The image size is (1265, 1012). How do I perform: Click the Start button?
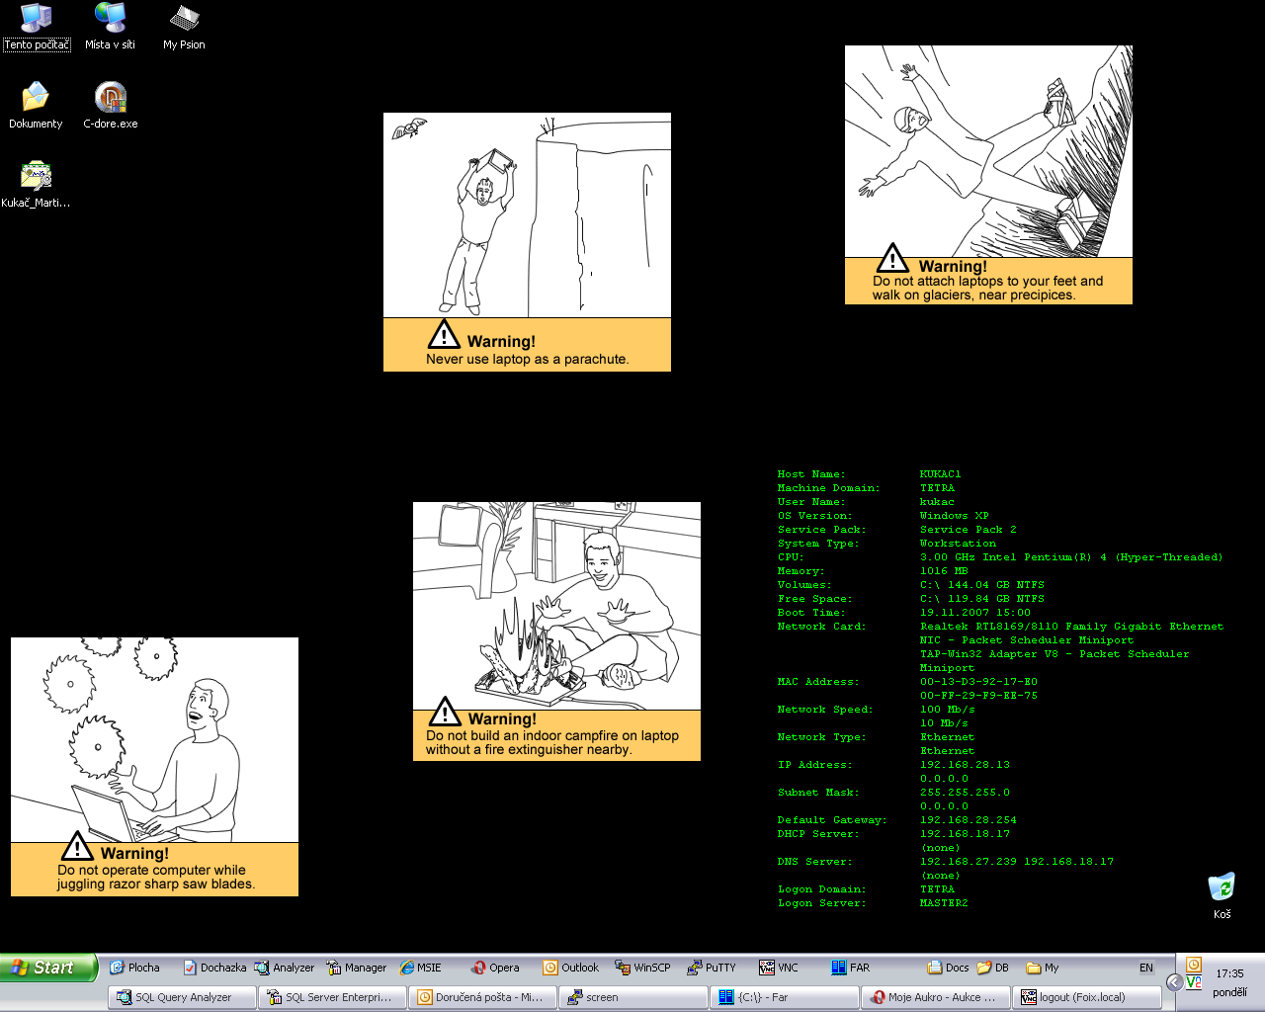48,968
